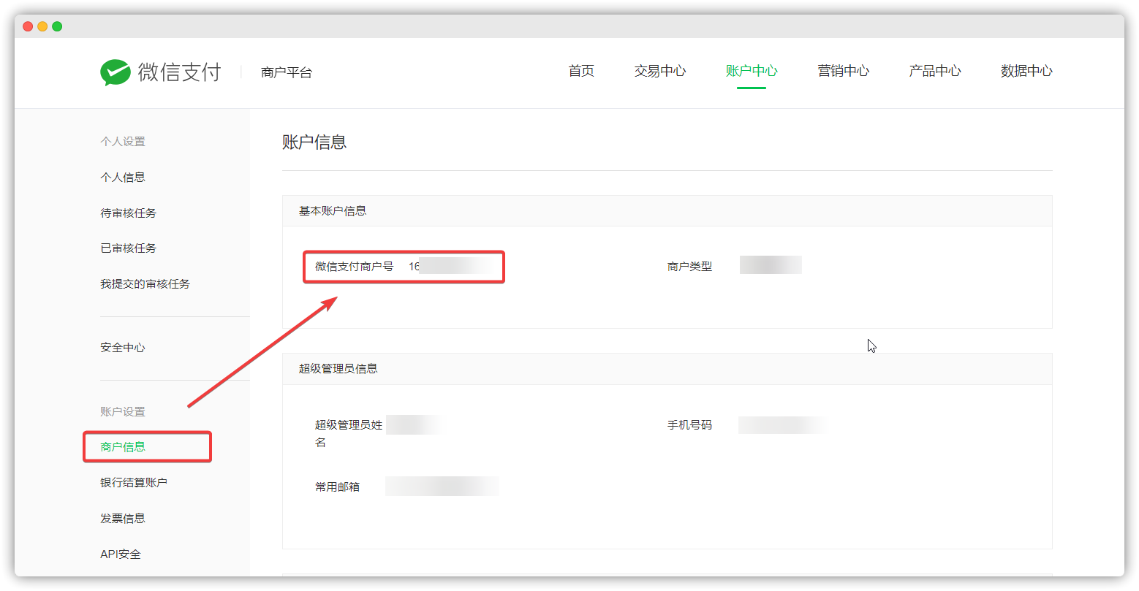Click the WeChat Pay green logo icon

point(116,72)
